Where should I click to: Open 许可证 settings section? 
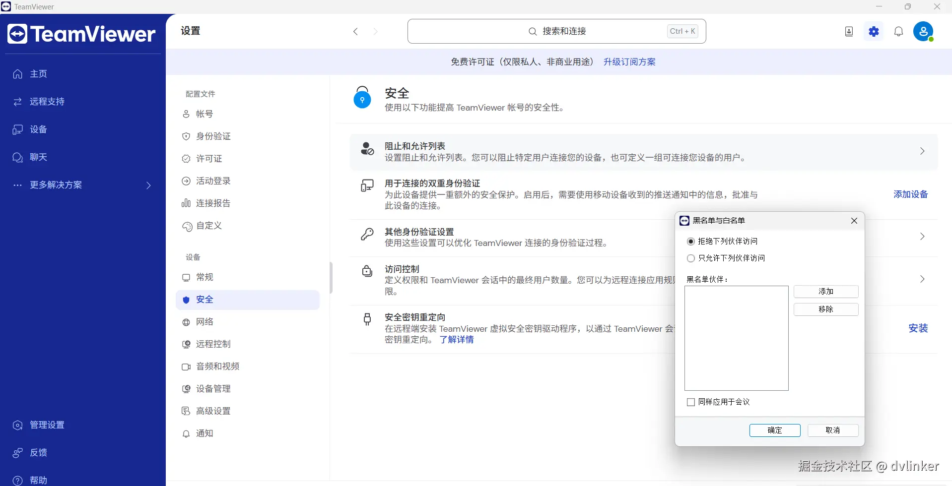248,159
